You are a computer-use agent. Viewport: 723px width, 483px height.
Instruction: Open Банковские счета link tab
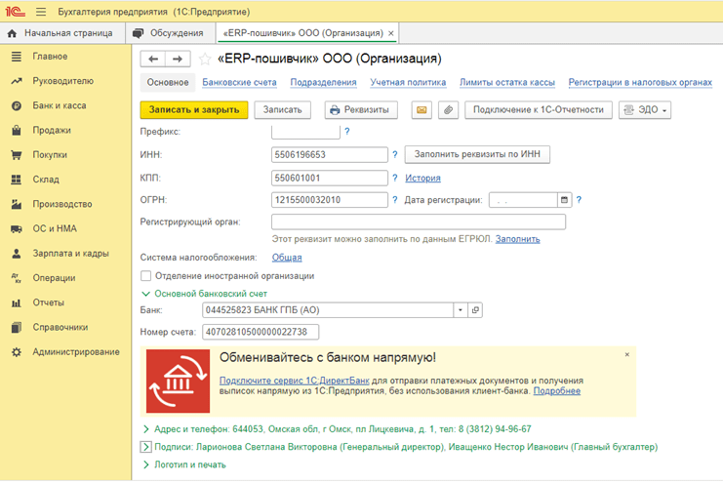239,82
